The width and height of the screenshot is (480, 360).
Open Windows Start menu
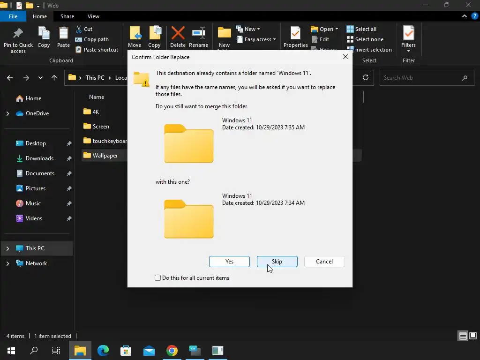pos(11,351)
